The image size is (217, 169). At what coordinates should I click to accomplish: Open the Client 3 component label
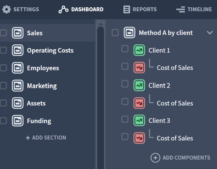click(159, 121)
